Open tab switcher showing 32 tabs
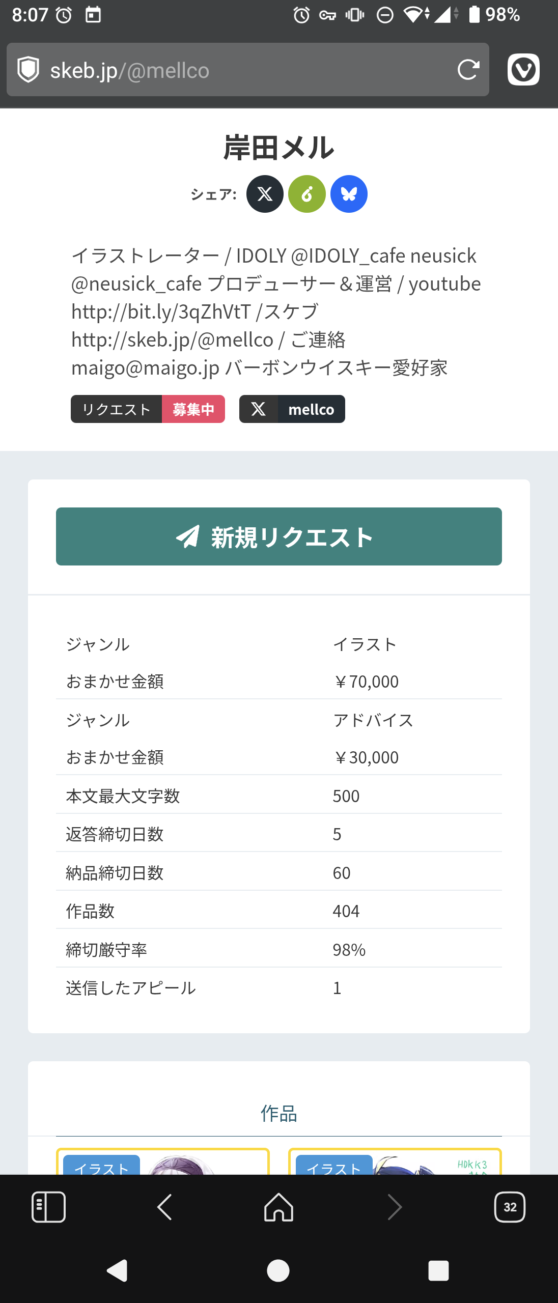558x1303 pixels. tap(510, 1207)
